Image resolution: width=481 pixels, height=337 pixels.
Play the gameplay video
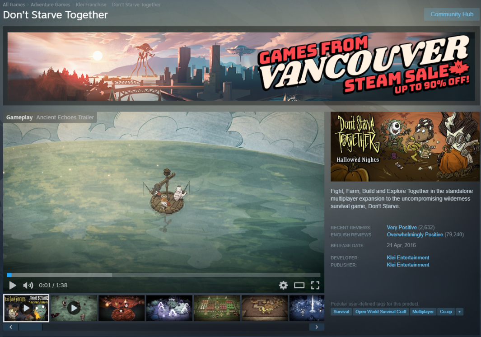tap(13, 286)
